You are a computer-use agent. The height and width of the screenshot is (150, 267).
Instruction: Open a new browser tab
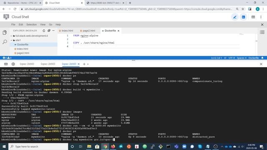130,3
